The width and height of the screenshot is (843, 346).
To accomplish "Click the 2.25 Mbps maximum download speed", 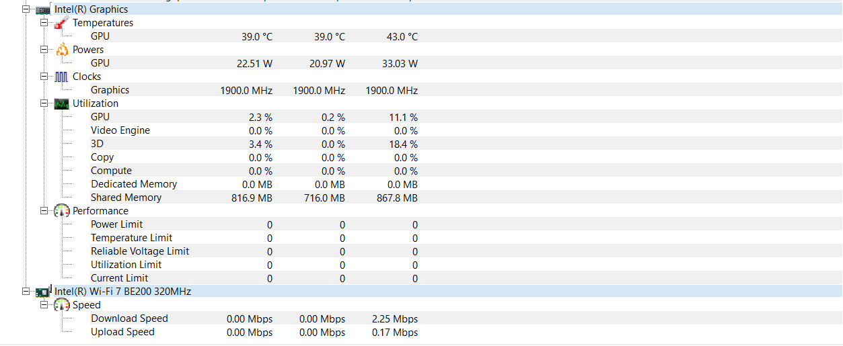I will coord(395,319).
